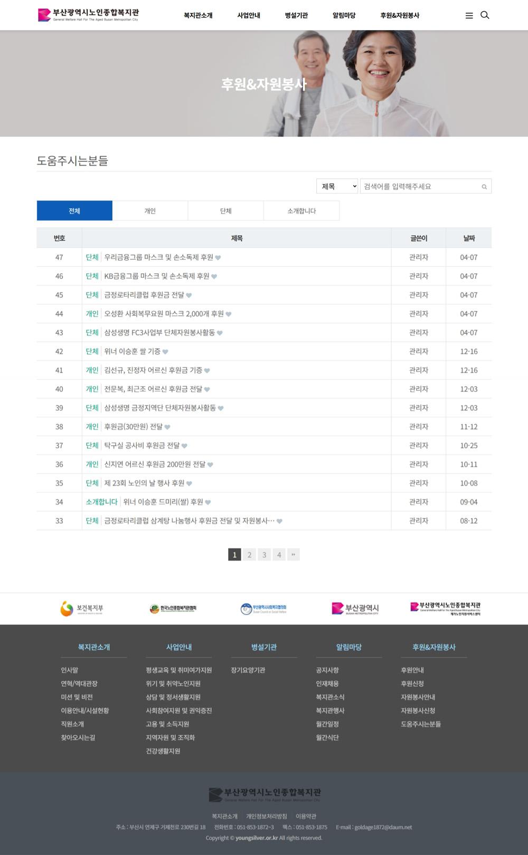Click category label 소개합니다 in row 34
This screenshot has width=528, height=855.
(x=101, y=502)
